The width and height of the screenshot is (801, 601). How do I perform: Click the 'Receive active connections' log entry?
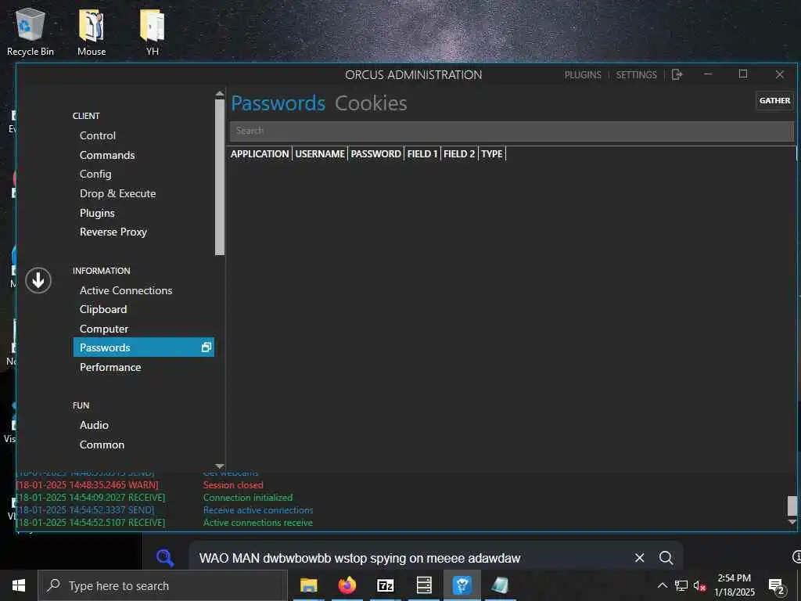pos(258,510)
